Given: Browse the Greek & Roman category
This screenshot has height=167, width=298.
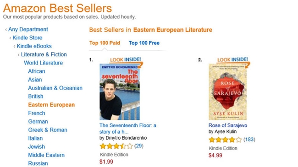Looking at the screenshot, I should tap(48, 130).
